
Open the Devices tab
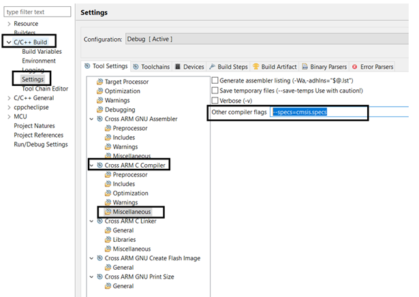tap(189, 67)
